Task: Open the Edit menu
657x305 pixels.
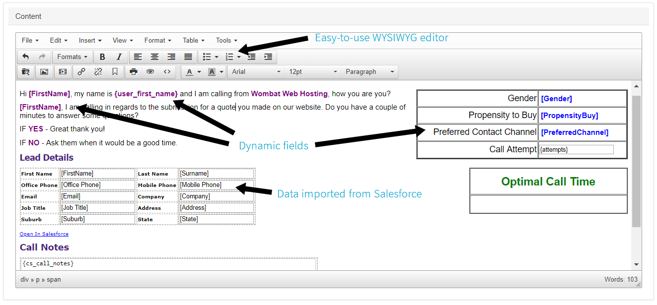Action: [x=58, y=40]
